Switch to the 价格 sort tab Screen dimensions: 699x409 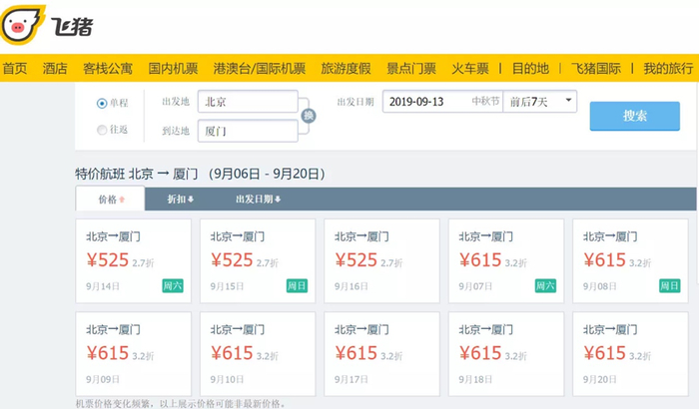click(110, 200)
